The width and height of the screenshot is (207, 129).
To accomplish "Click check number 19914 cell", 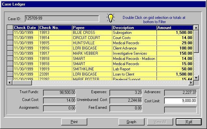I will [x=55, y=38].
